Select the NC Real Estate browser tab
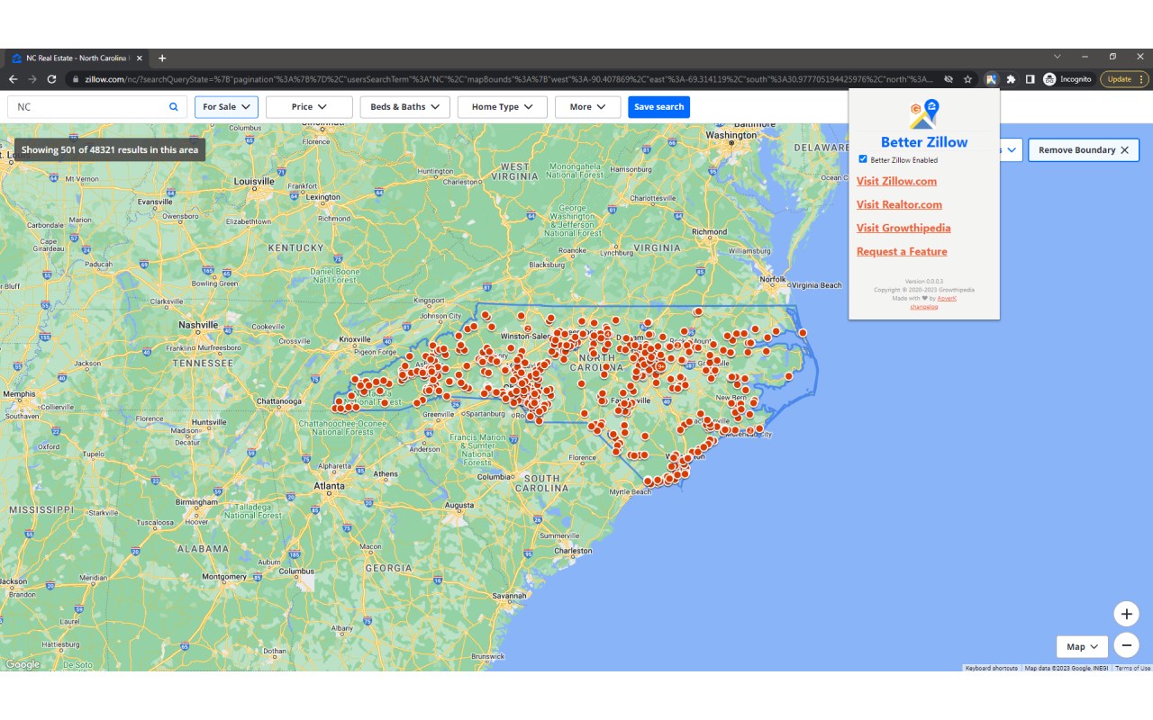1153x720 pixels. point(77,58)
